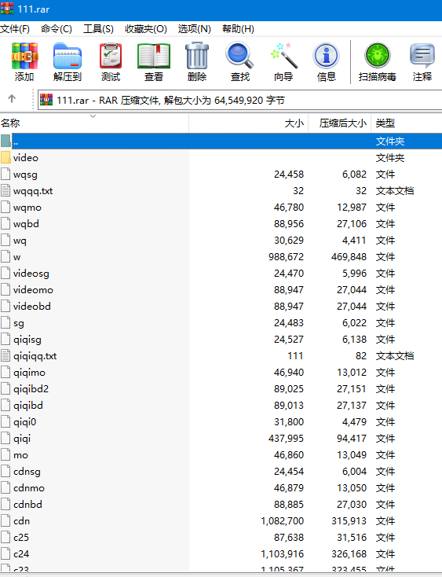Screen dimensions: 442x577
Task: Click the View (查看) book icon
Action: click(154, 61)
